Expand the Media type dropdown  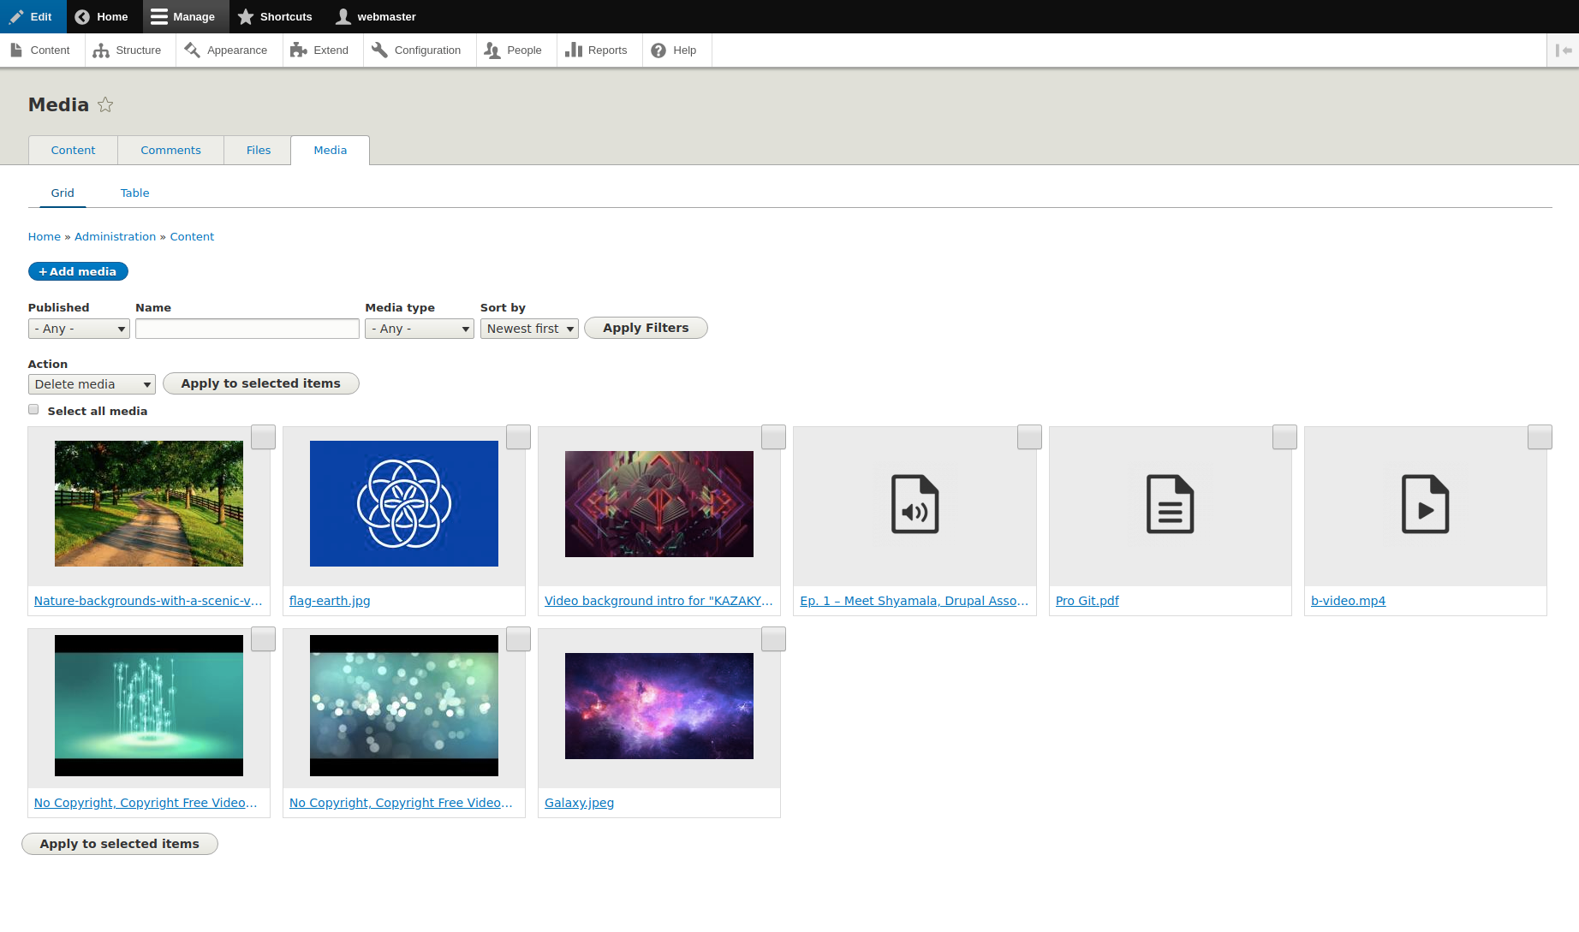(420, 329)
